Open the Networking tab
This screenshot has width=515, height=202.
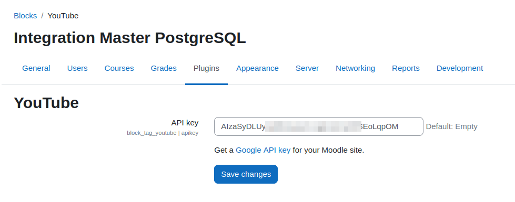point(356,68)
